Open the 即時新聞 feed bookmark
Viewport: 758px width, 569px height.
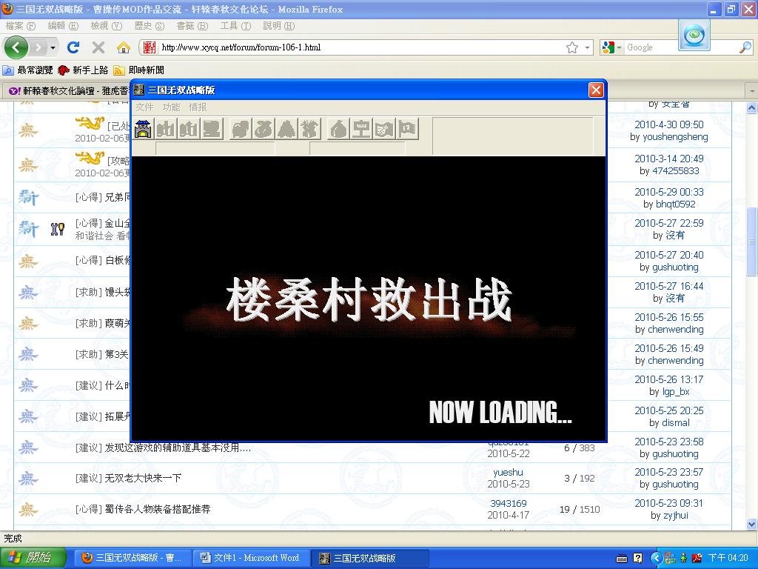point(138,70)
